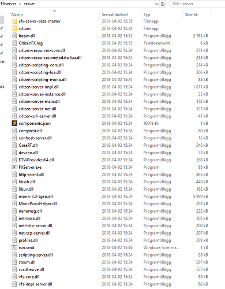The image size is (225, 289).
Task: Expand the address bar history dropdown
Action: (x=156, y=4)
